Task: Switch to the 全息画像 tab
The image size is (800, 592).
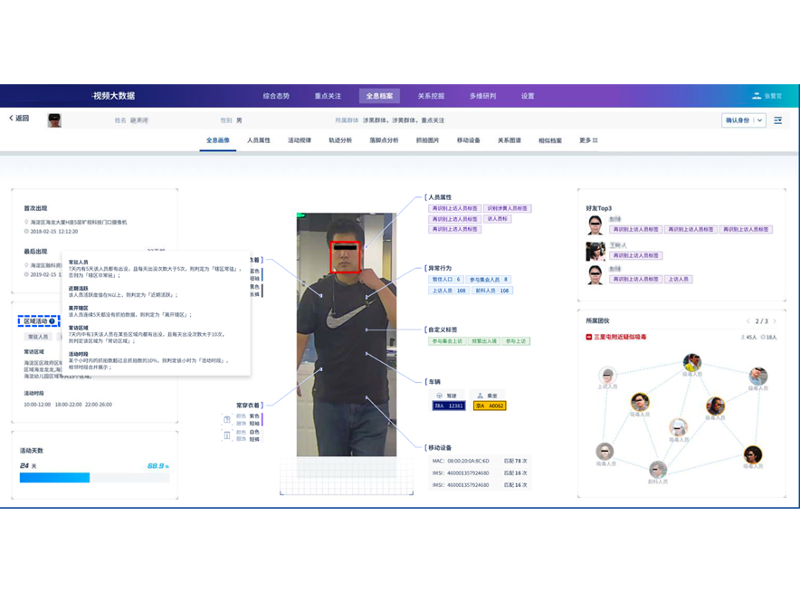Action: [218, 140]
